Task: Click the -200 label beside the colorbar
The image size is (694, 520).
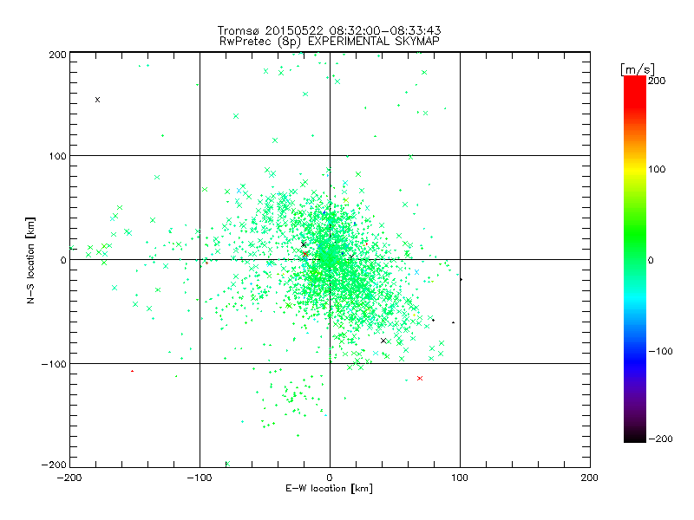Action: [x=660, y=439]
